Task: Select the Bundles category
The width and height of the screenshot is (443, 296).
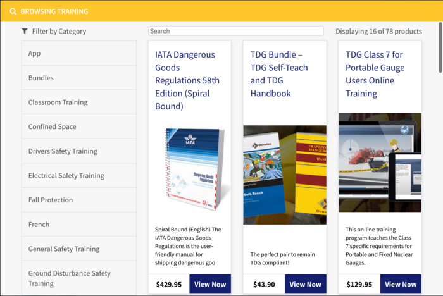Action: [x=79, y=78]
